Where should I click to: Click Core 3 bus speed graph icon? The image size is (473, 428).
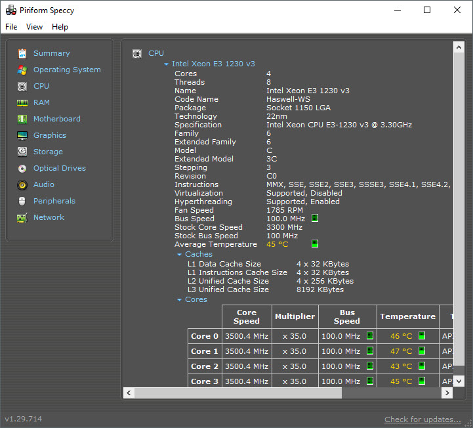pos(370,381)
